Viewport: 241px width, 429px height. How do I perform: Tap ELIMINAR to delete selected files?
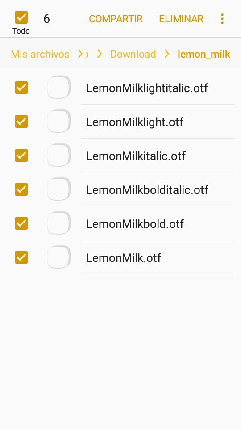tap(181, 19)
